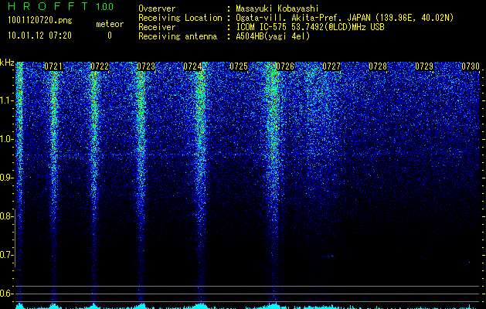
Task: Click the 0721 time marker
Action: tap(53, 66)
